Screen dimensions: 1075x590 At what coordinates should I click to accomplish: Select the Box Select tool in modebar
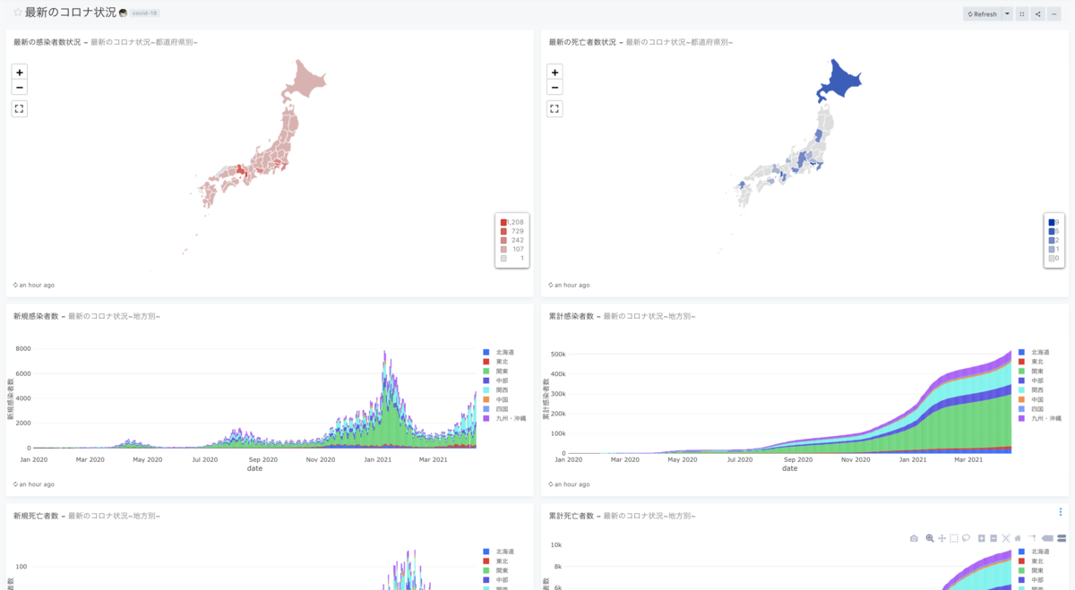click(x=954, y=538)
